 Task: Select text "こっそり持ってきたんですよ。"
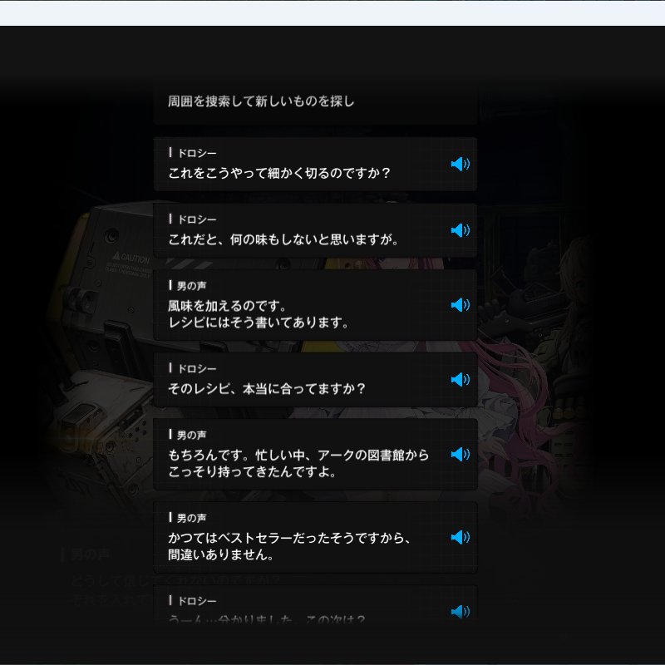click(253, 471)
